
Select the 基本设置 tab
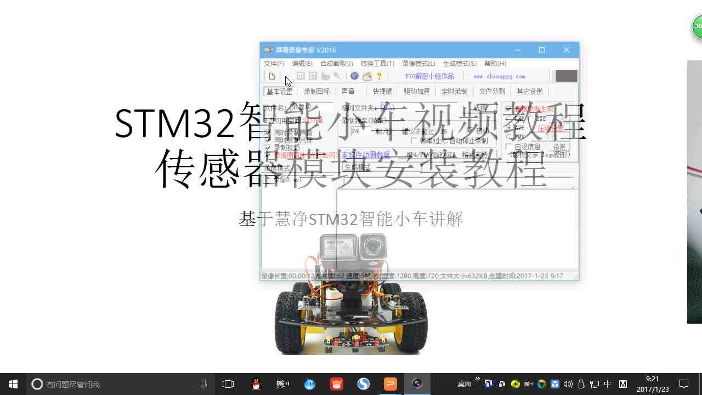coord(280,92)
